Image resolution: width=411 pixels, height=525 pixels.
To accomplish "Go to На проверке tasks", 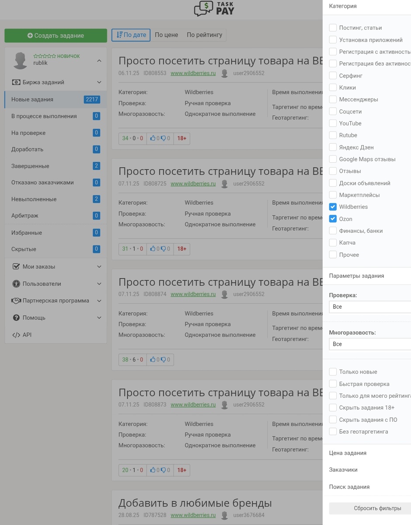I will [x=56, y=133].
